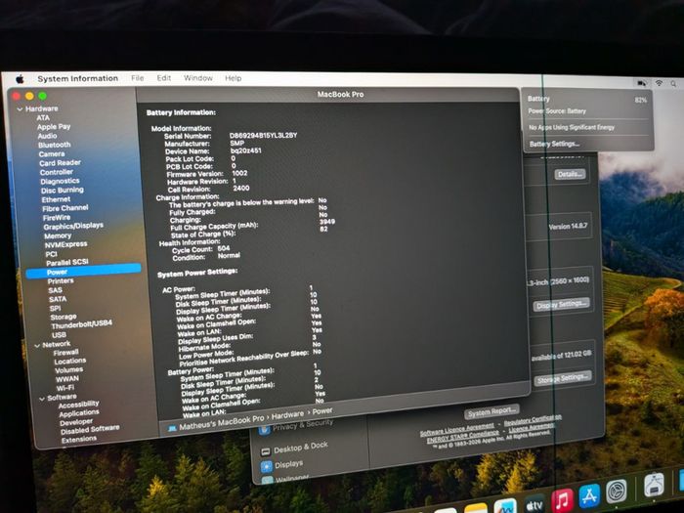Click Desktop & Dock icon in System Settings
The height and width of the screenshot is (513, 684).
[x=265, y=451]
